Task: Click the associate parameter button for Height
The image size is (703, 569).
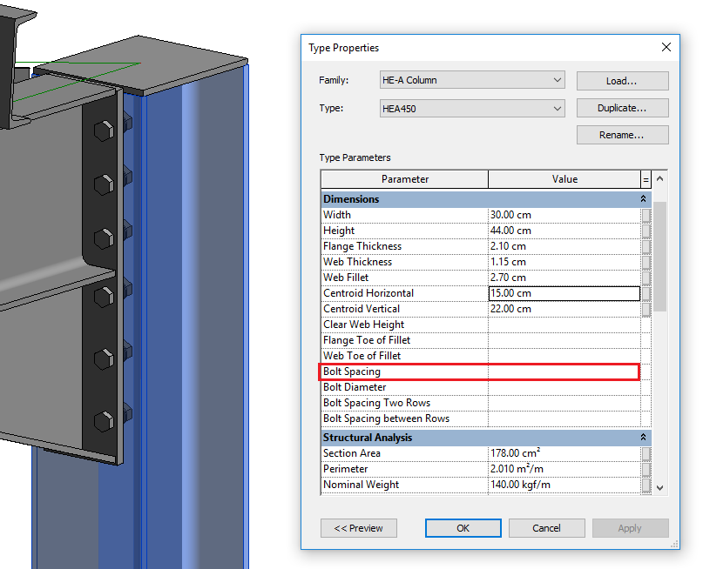Action: 646,231
